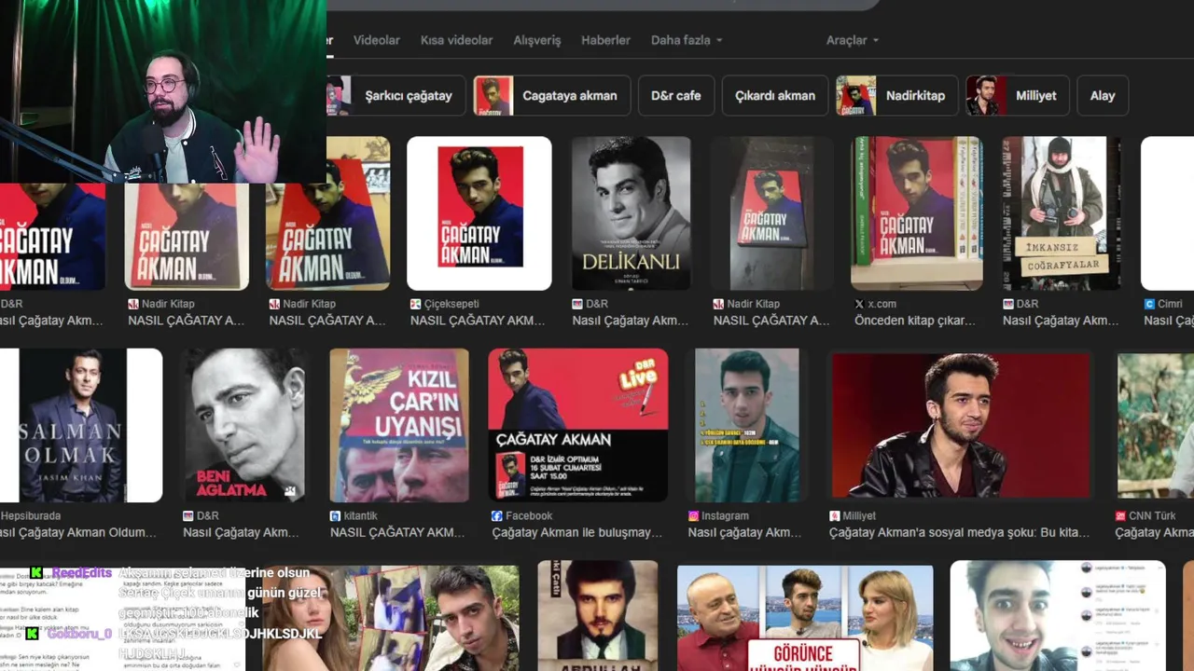Select the D&r cafe filter chip
The width and height of the screenshot is (1194, 671).
click(675, 95)
